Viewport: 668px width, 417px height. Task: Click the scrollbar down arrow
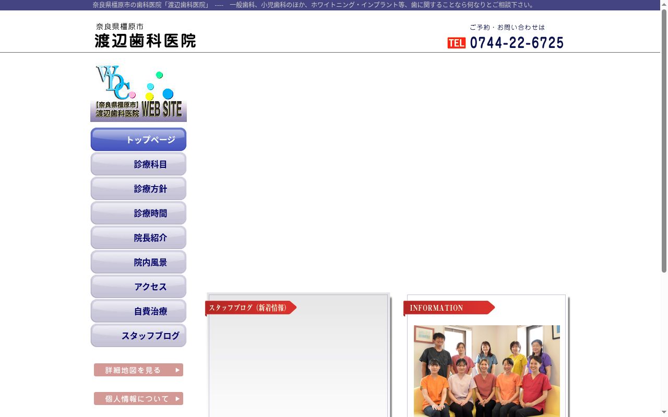point(664,413)
